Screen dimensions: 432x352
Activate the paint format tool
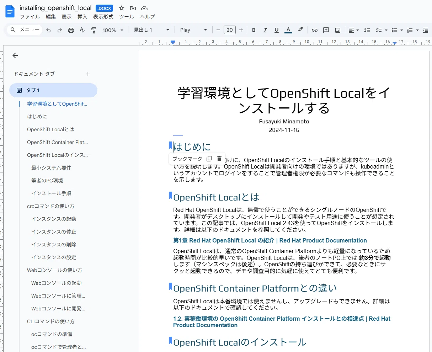pyautogui.click(x=94, y=30)
